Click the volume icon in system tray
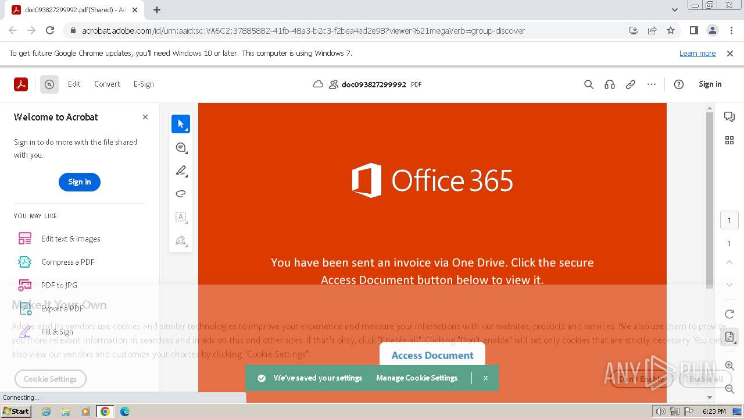This screenshot has height=419, width=744. (661, 411)
